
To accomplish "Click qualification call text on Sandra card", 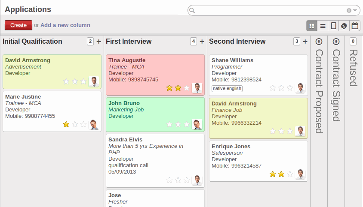I will pos(129,165).
